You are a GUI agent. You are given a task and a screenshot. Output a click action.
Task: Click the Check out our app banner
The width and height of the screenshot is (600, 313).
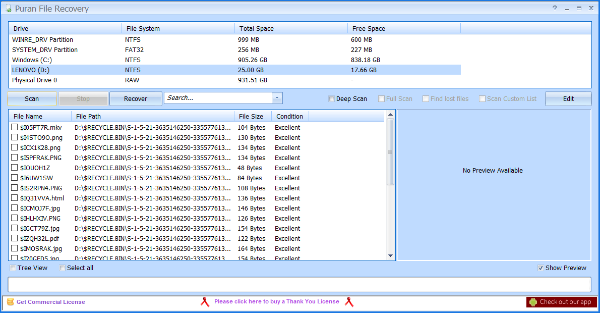click(x=561, y=302)
